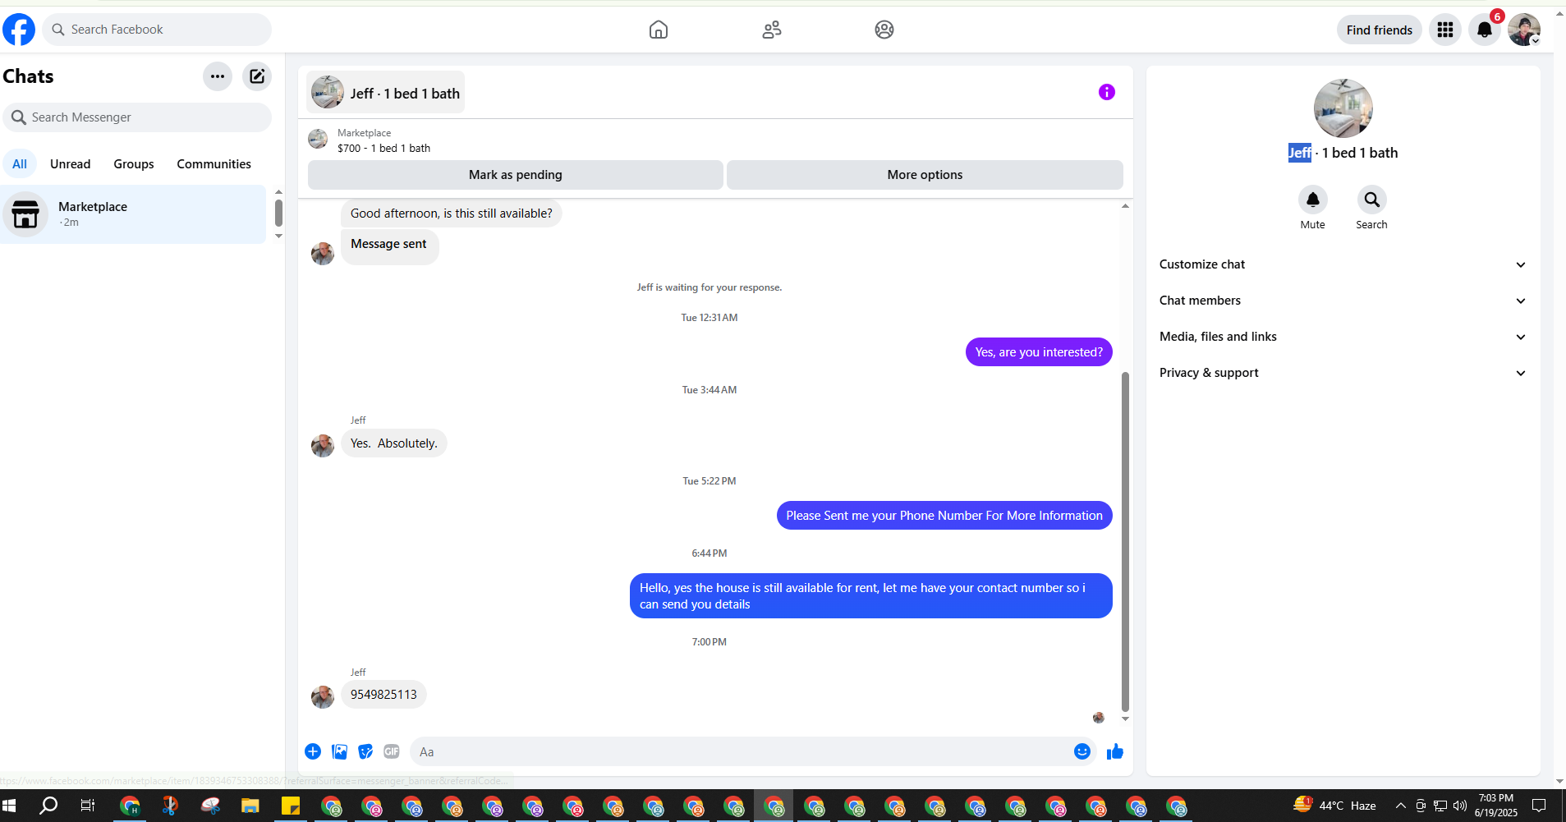Open the volume control in system tray

click(x=1460, y=806)
